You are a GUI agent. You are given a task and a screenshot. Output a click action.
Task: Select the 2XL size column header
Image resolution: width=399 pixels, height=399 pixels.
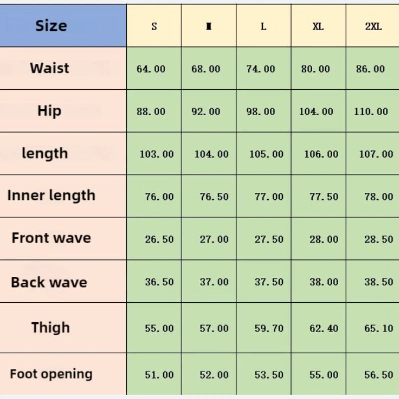coord(373,26)
